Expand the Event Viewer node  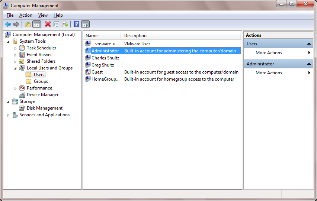(15, 55)
